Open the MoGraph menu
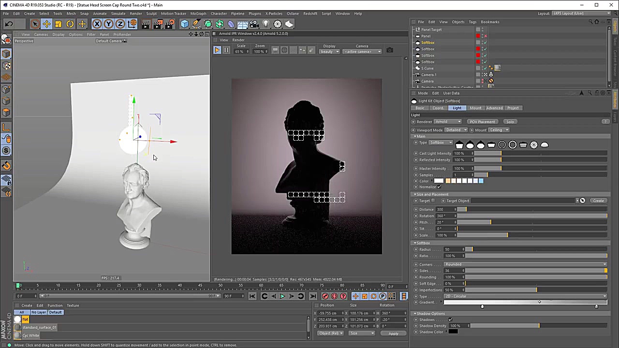The height and width of the screenshot is (348, 619). 198,14
